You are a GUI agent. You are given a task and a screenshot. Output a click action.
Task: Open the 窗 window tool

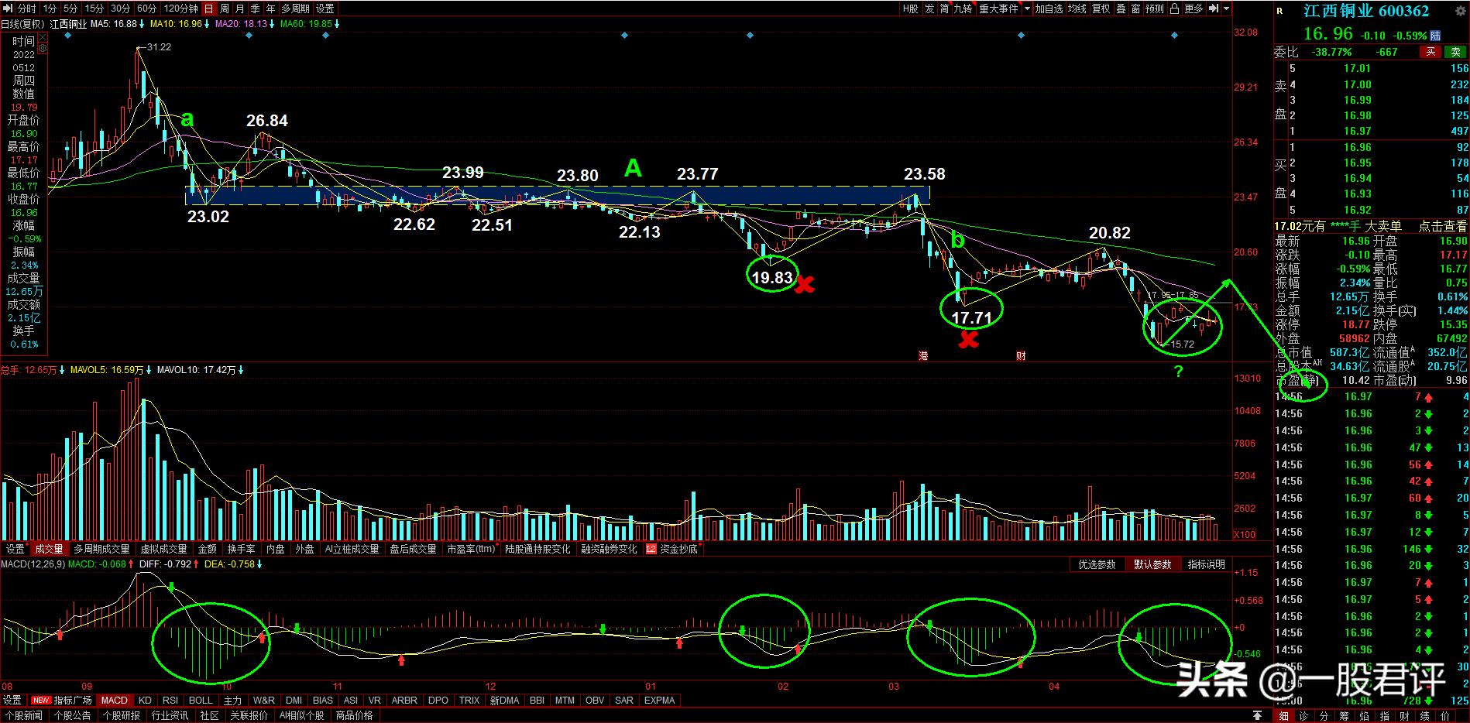[1135, 9]
